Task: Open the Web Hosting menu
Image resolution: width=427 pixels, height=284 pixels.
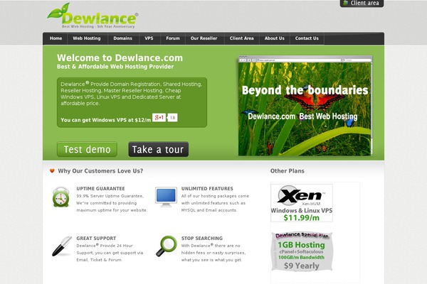Action: pos(87,38)
